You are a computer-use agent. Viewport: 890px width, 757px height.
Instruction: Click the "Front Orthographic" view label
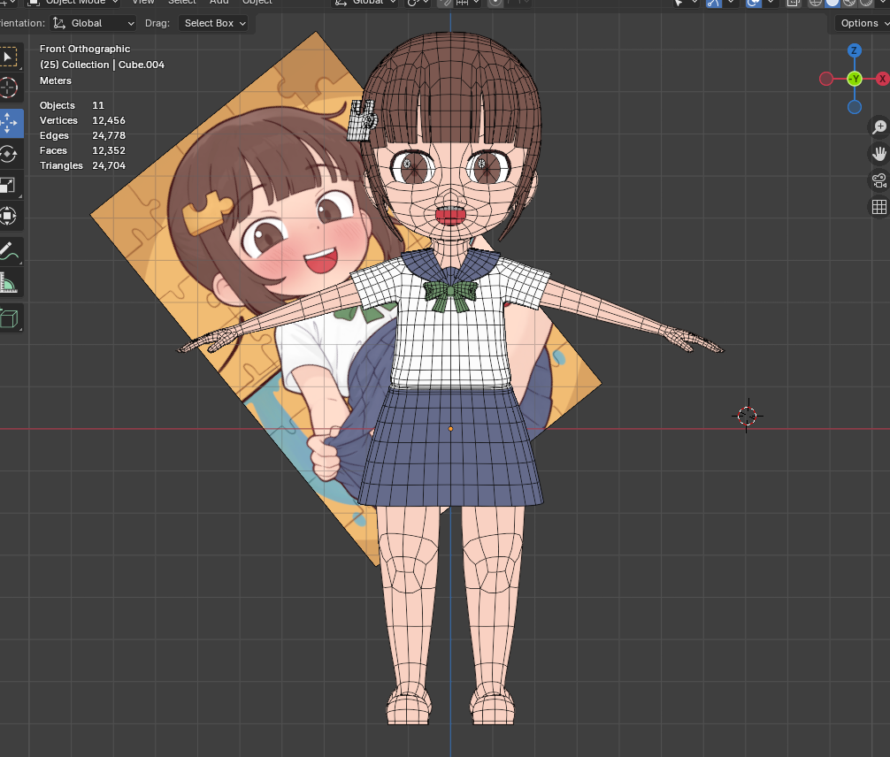point(85,49)
